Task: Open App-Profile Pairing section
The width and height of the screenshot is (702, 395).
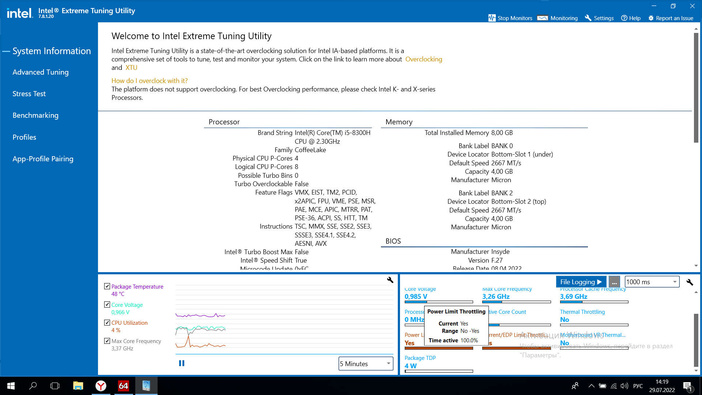Action: (x=43, y=159)
